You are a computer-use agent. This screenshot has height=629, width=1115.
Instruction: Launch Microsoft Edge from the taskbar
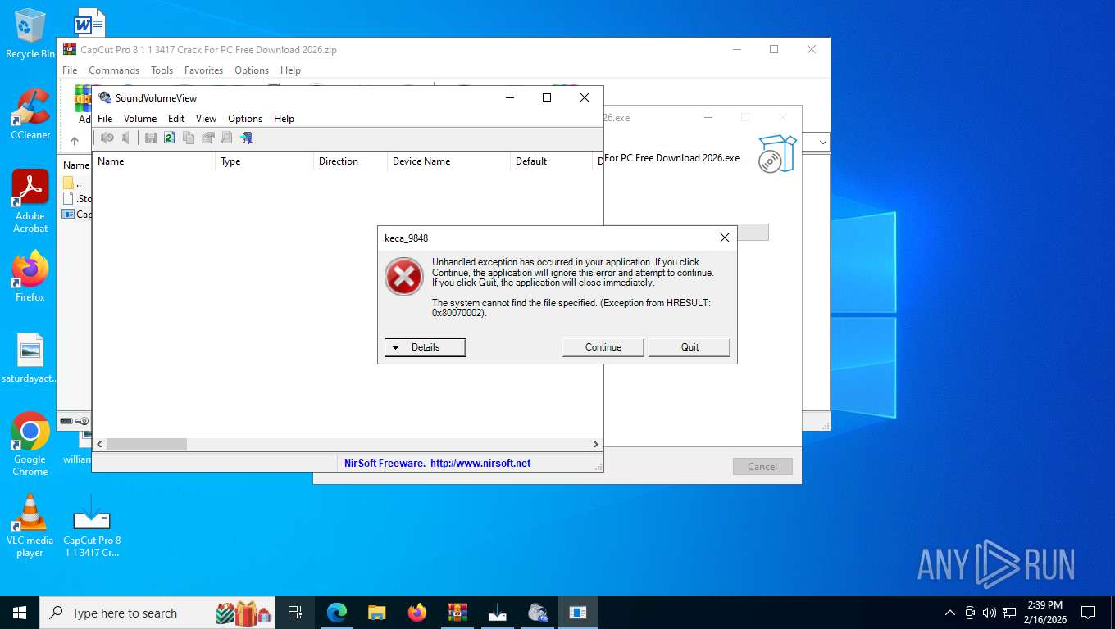pyautogui.click(x=337, y=613)
